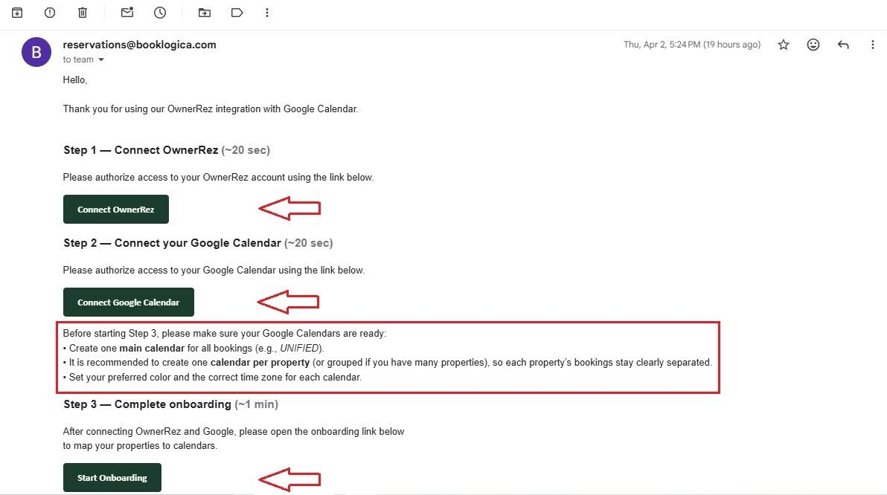
Task: Move the email to a folder
Action: 204,12
